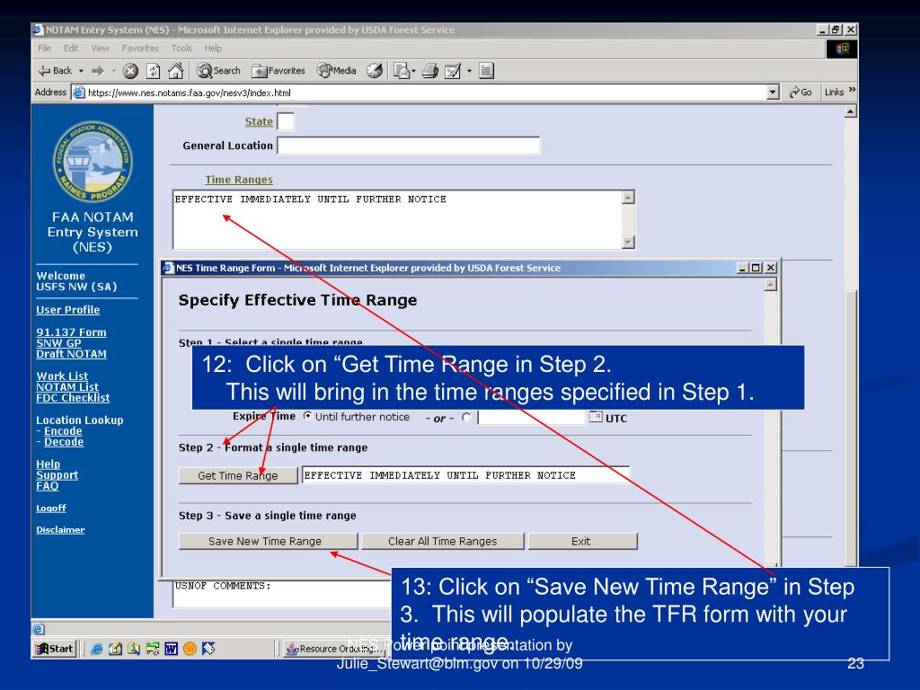920x690 pixels.
Task: Click the Save New Time Range button
Action: tap(268, 541)
